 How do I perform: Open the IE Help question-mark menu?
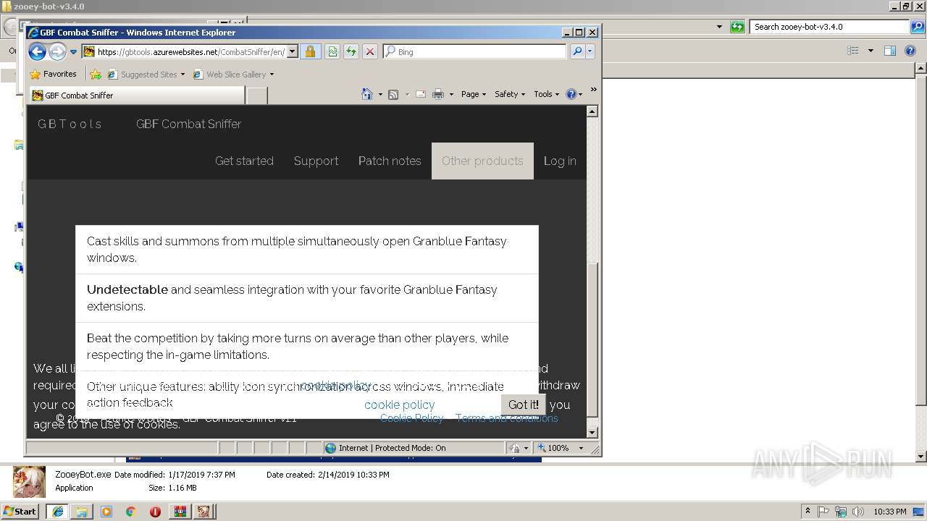pyautogui.click(x=574, y=94)
